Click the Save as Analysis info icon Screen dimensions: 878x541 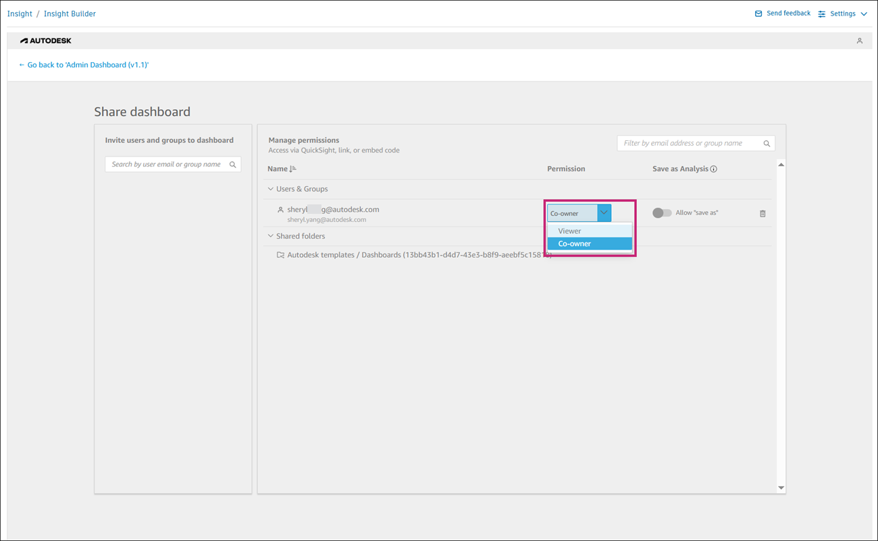click(x=714, y=169)
